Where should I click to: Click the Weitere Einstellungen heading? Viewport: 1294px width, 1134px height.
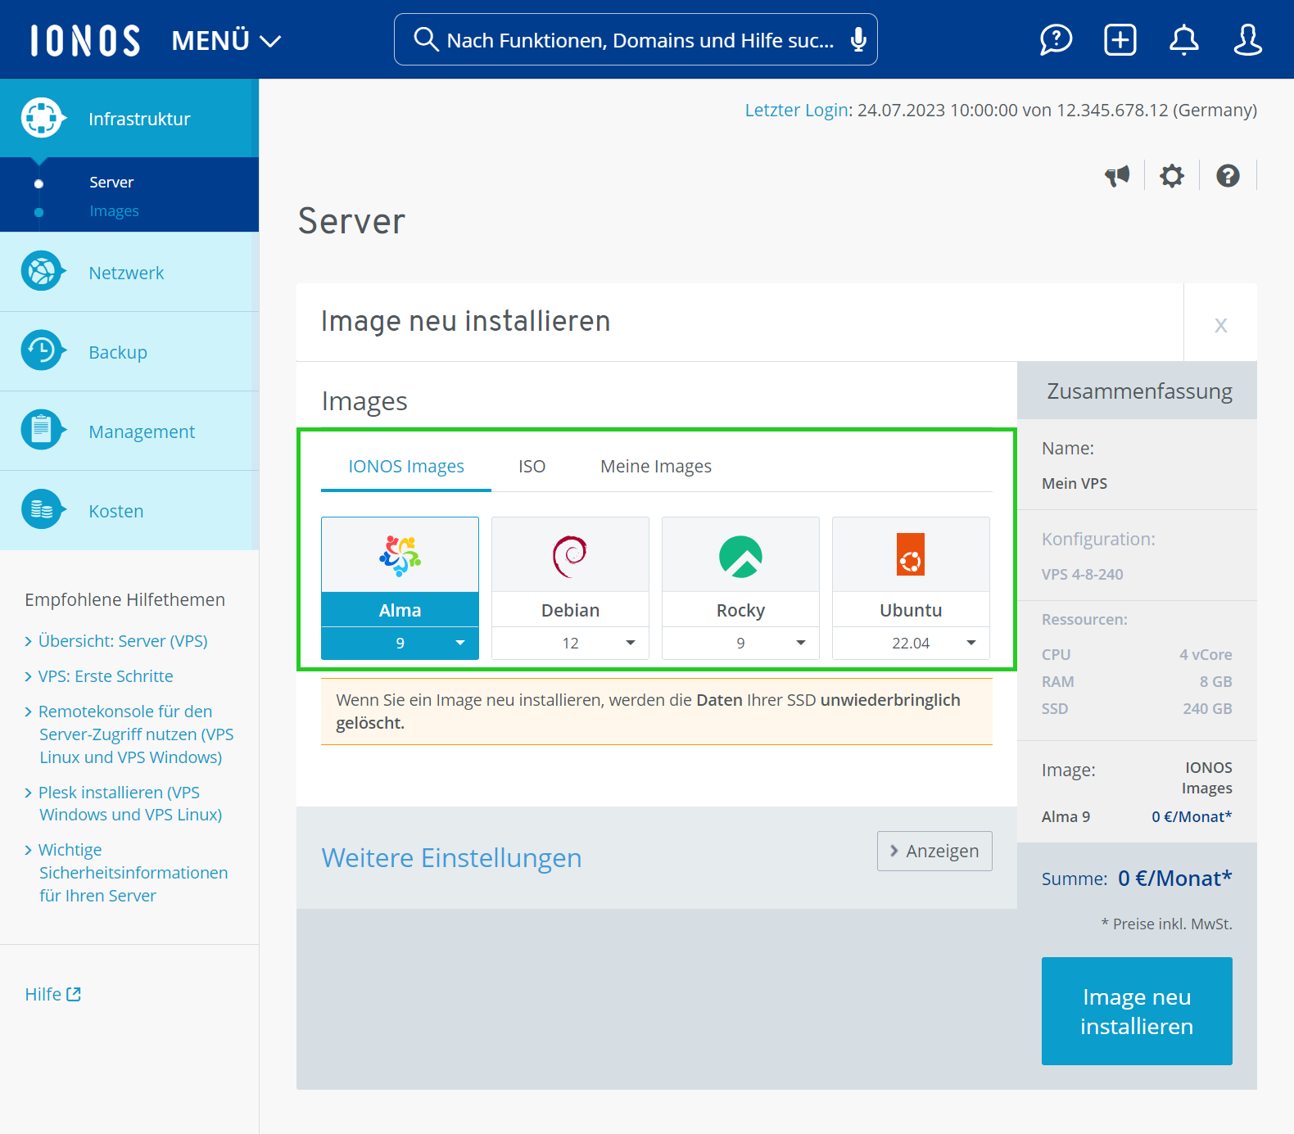pyautogui.click(x=451, y=857)
